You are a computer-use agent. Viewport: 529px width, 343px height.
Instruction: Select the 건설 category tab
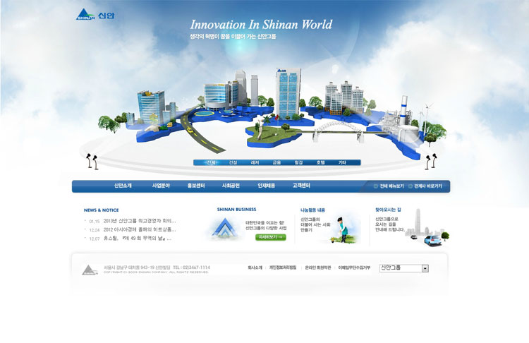click(233, 162)
